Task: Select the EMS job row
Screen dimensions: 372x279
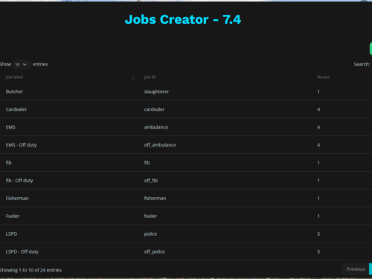Action: [x=186, y=127]
